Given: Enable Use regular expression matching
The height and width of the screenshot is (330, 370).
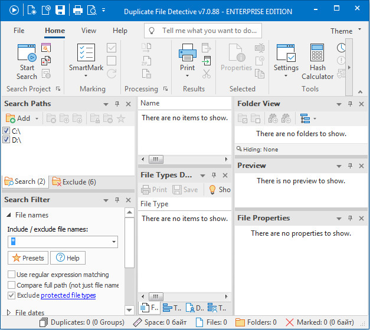Looking at the screenshot, I should (12, 275).
